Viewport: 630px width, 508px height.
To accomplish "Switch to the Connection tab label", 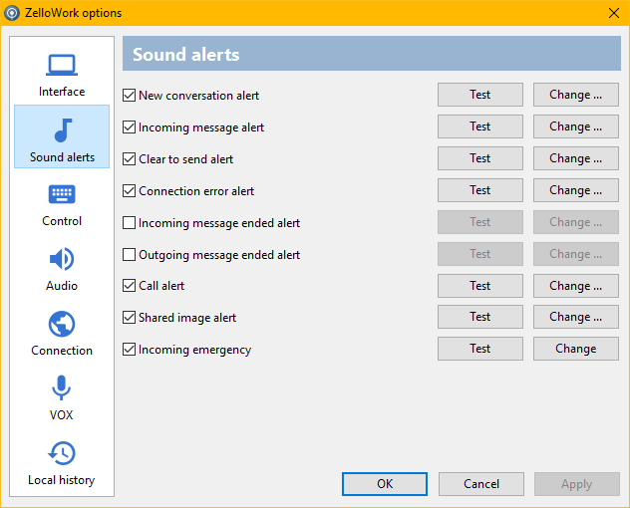I will (x=62, y=351).
